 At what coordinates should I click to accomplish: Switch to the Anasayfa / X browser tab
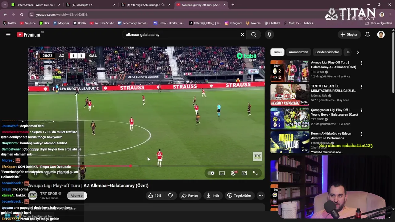pyautogui.click(x=91, y=5)
